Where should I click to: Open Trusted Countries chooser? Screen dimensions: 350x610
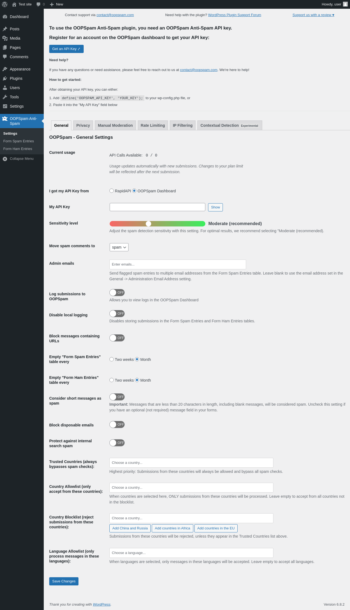[x=191, y=463]
